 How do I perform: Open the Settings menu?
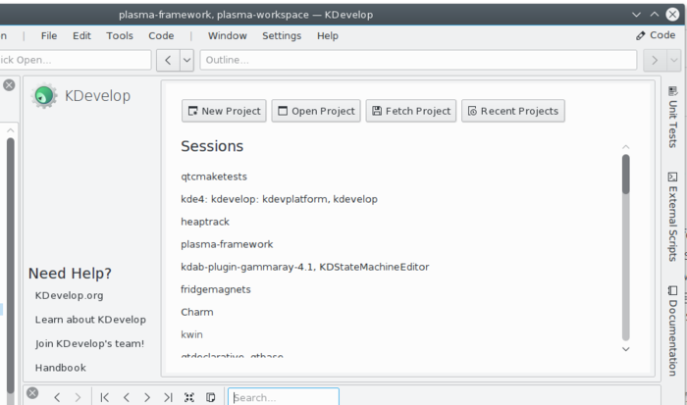(x=282, y=36)
